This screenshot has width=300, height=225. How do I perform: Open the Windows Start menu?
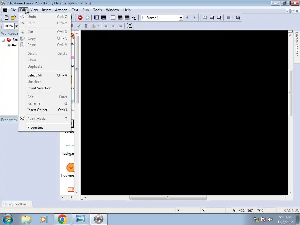tap(8, 219)
